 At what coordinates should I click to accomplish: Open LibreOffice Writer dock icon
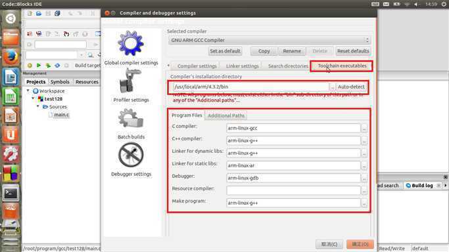11,77
